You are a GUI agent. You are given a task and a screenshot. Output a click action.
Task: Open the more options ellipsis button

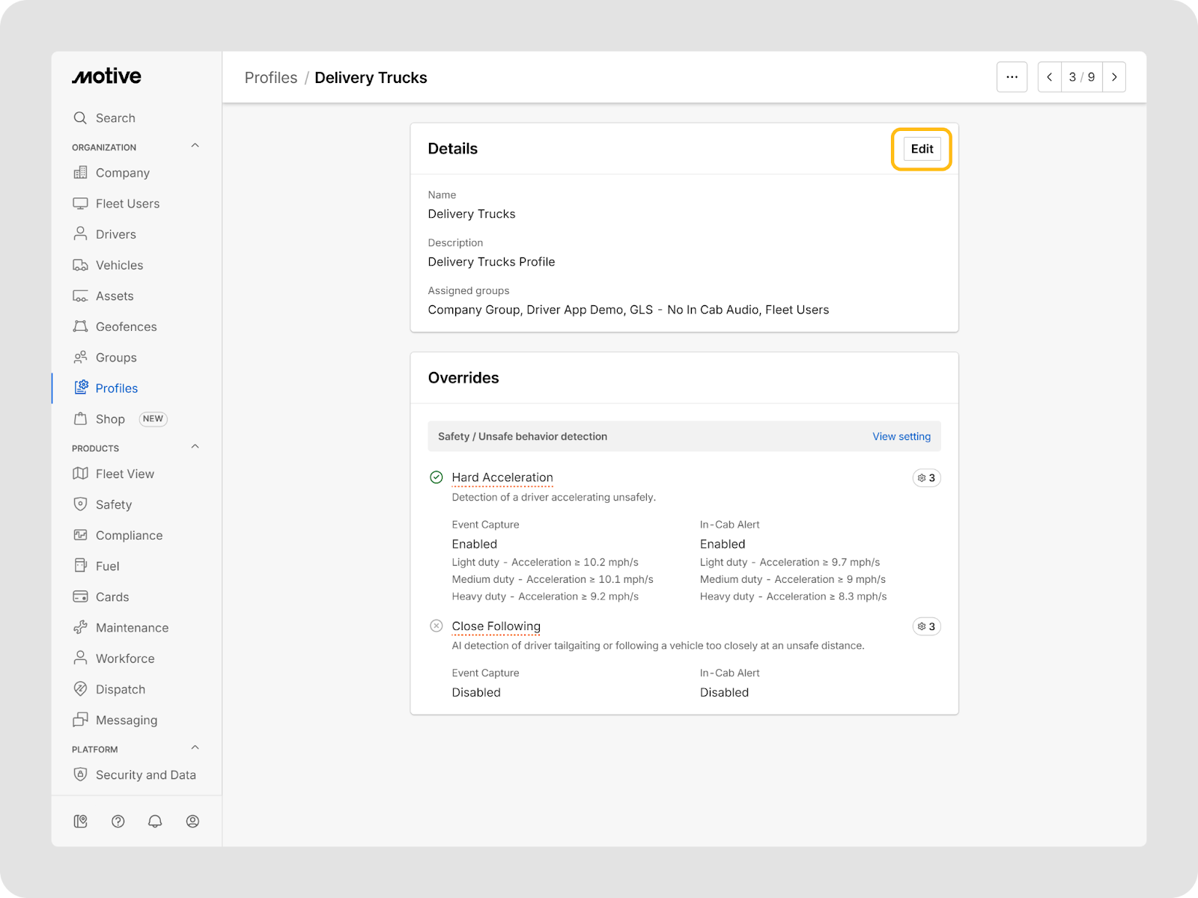point(1012,77)
